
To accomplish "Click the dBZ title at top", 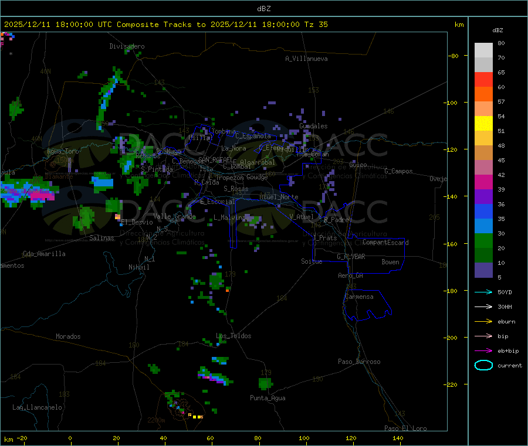I will (x=263, y=9).
